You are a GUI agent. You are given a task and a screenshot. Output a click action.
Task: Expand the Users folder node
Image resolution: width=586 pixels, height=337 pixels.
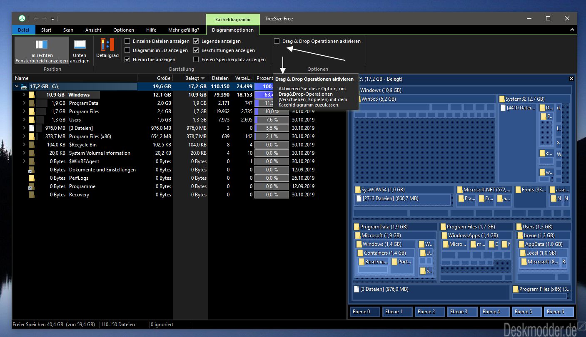25,120
